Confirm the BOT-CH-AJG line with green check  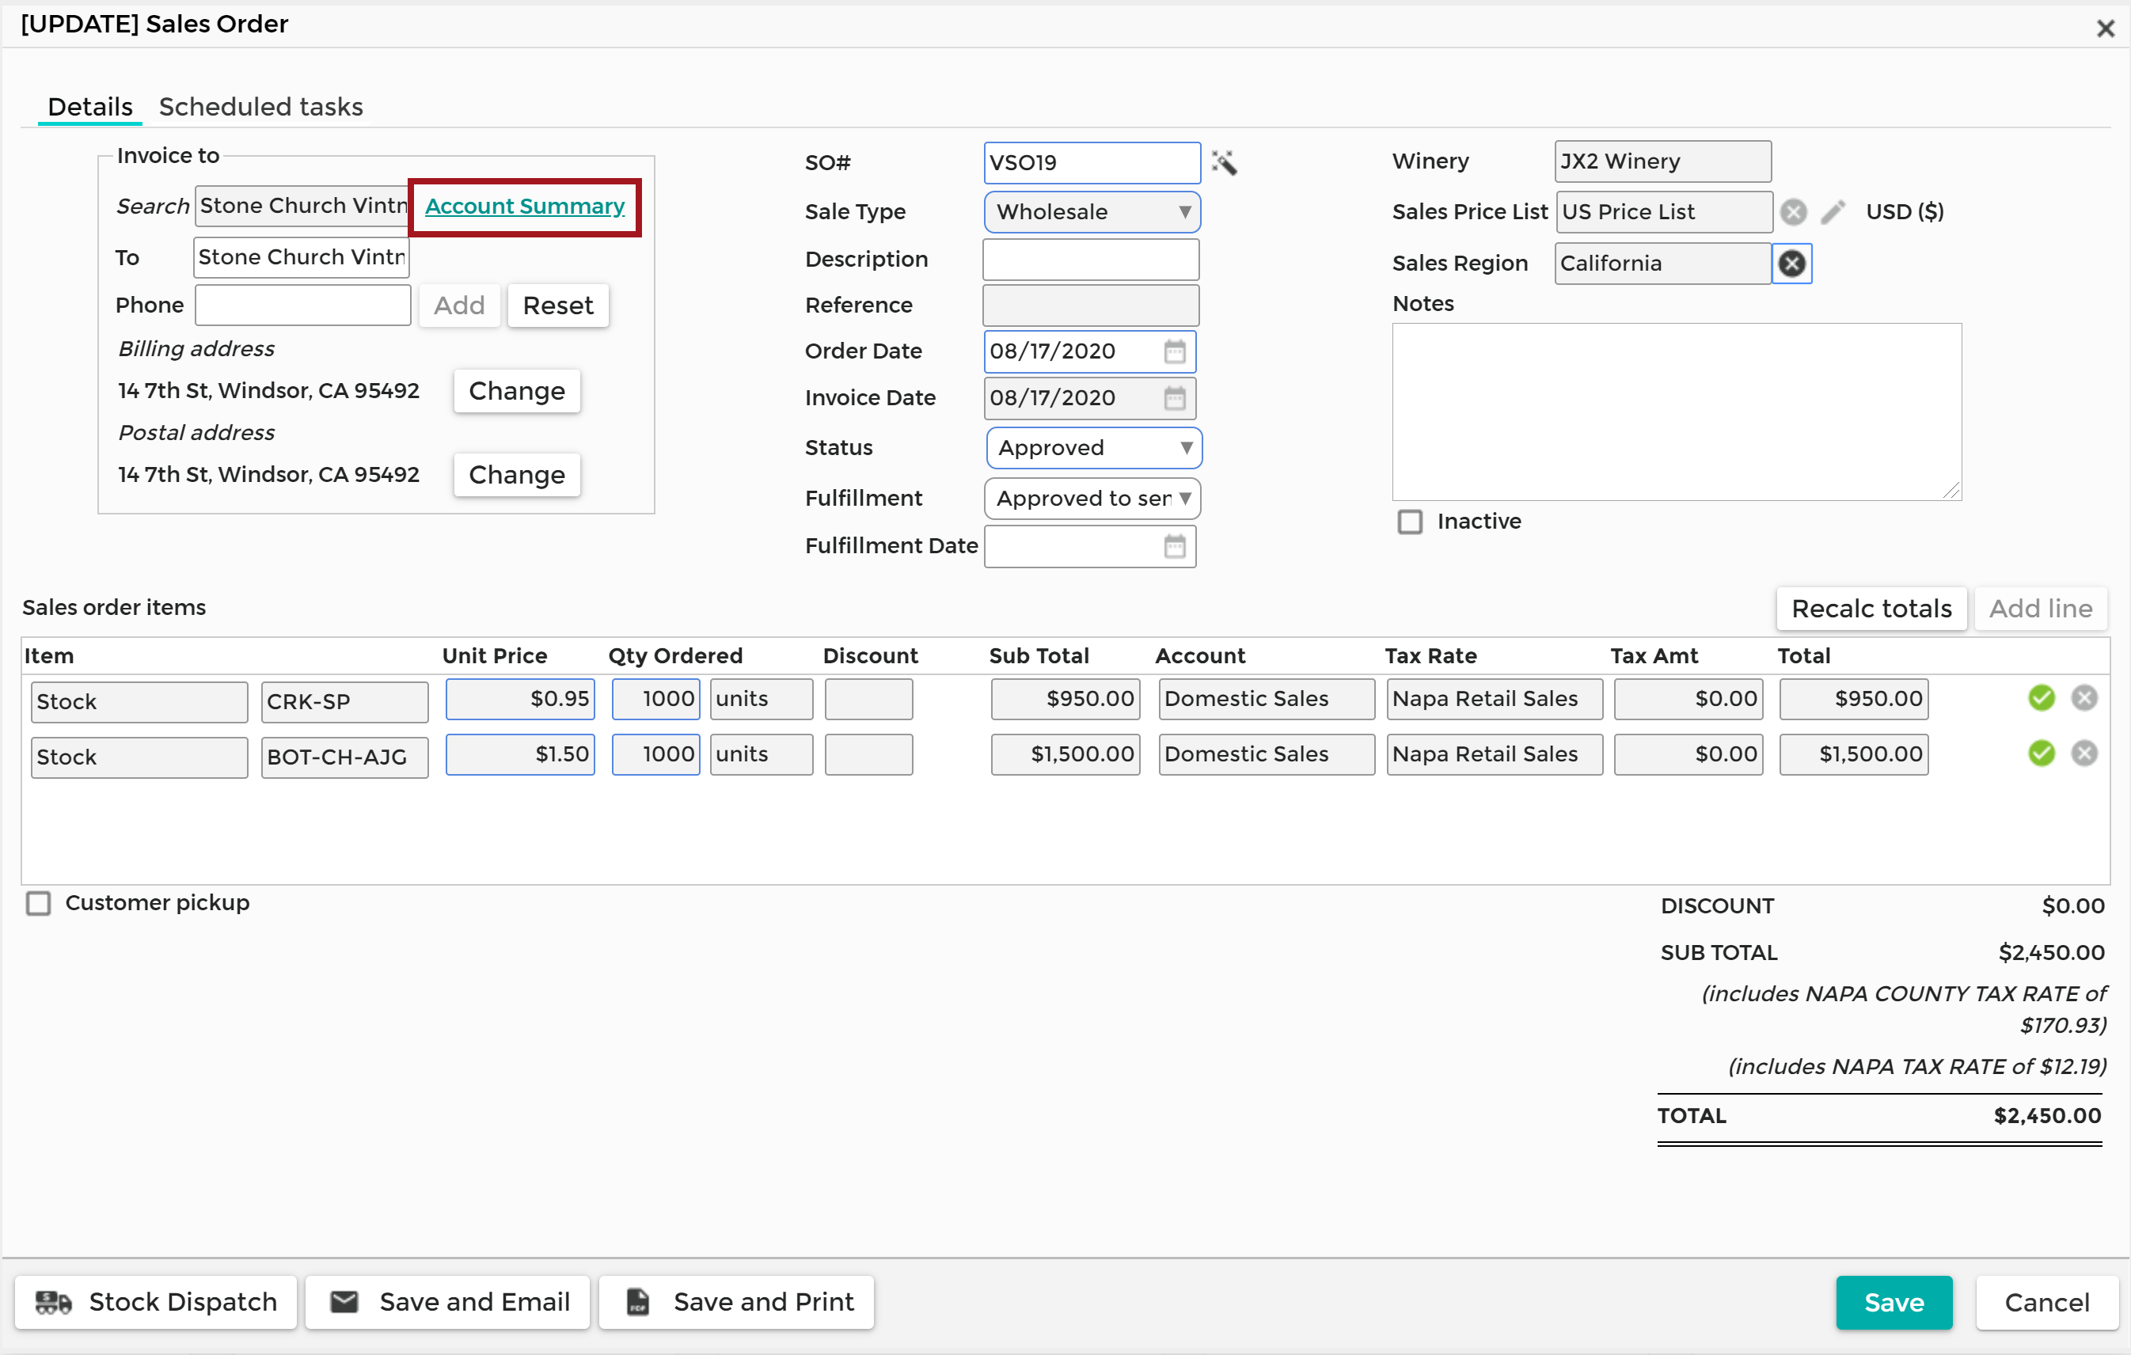[x=2041, y=753]
